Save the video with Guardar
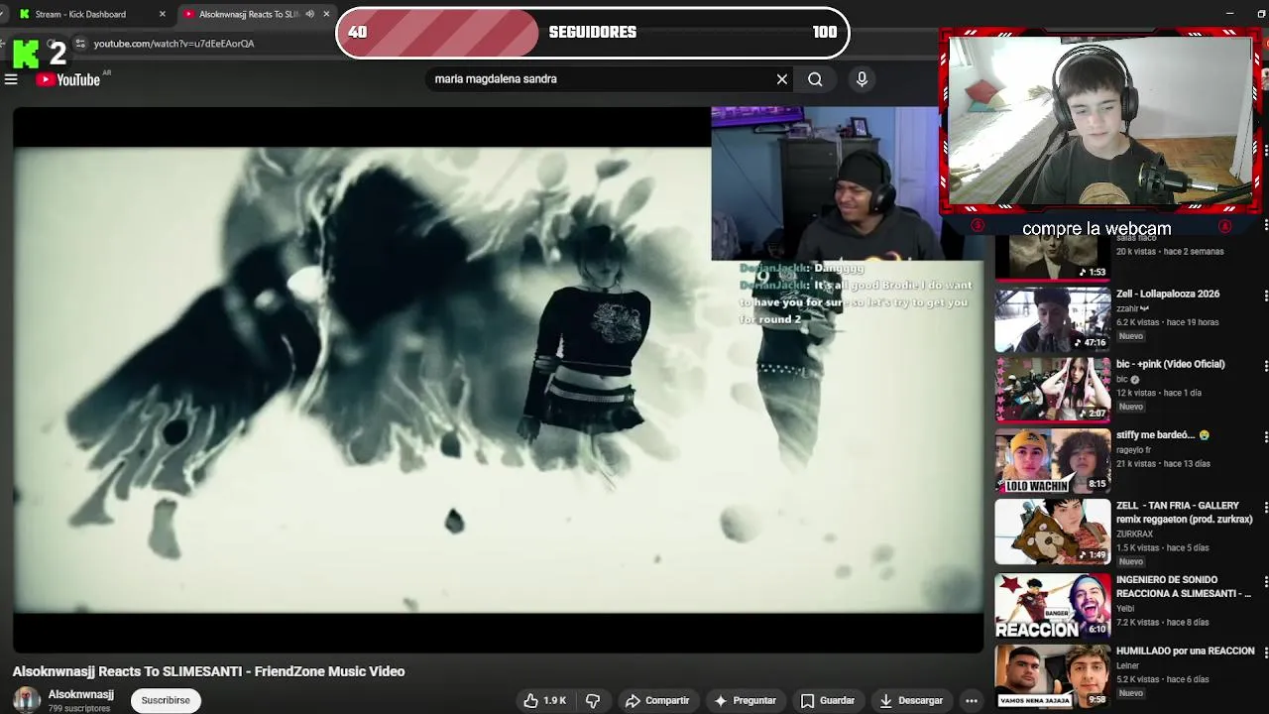Image resolution: width=1269 pixels, height=714 pixels. (828, 700)
